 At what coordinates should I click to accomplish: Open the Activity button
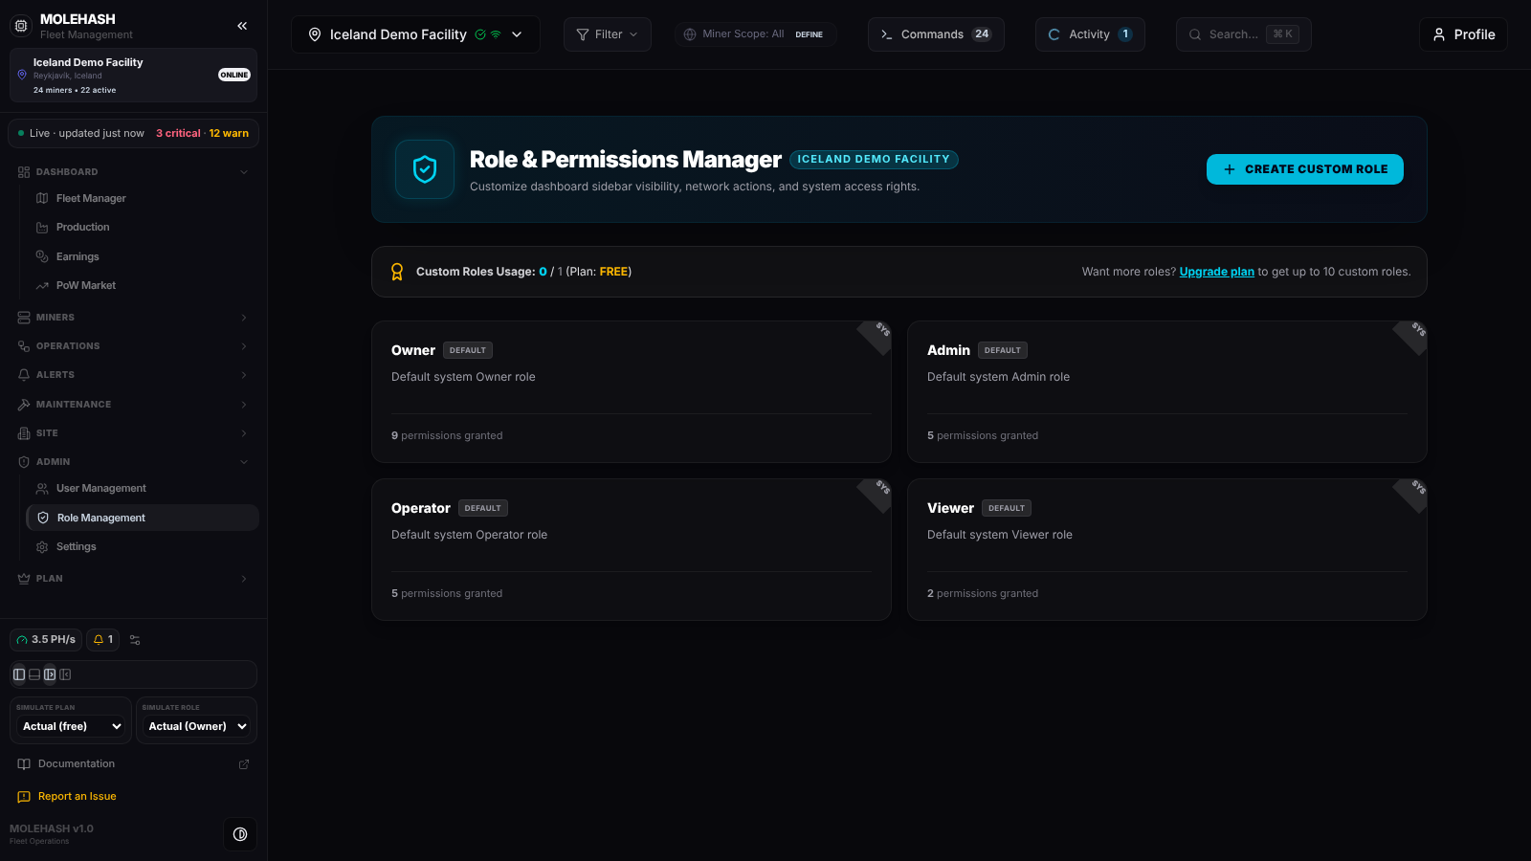[x=1090, y=34]
